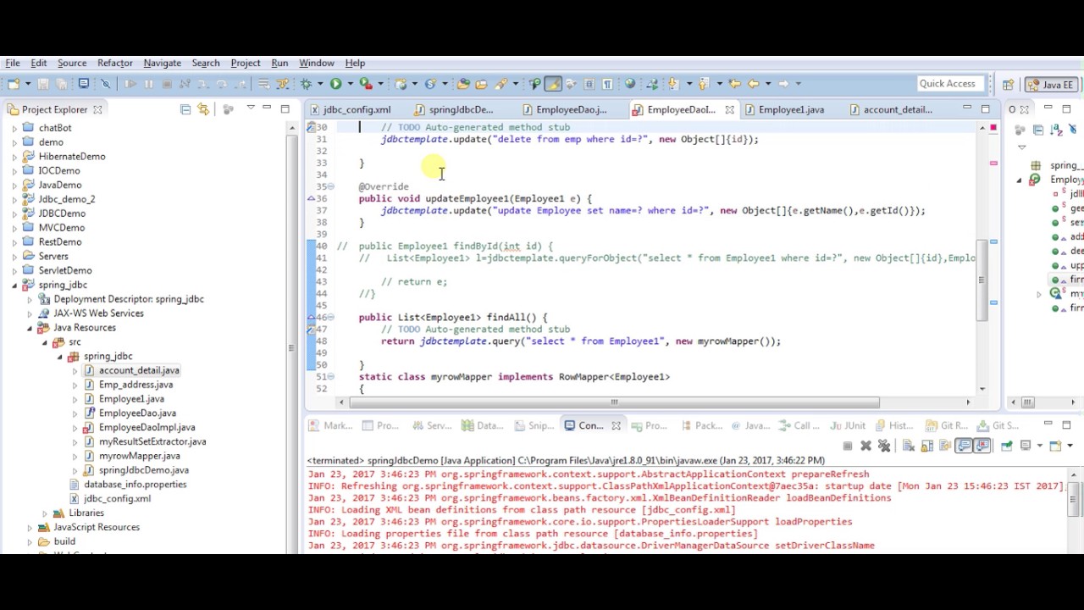Expand the Libraries node
This screenshot has width=1084, height=610.
point(45,513)
